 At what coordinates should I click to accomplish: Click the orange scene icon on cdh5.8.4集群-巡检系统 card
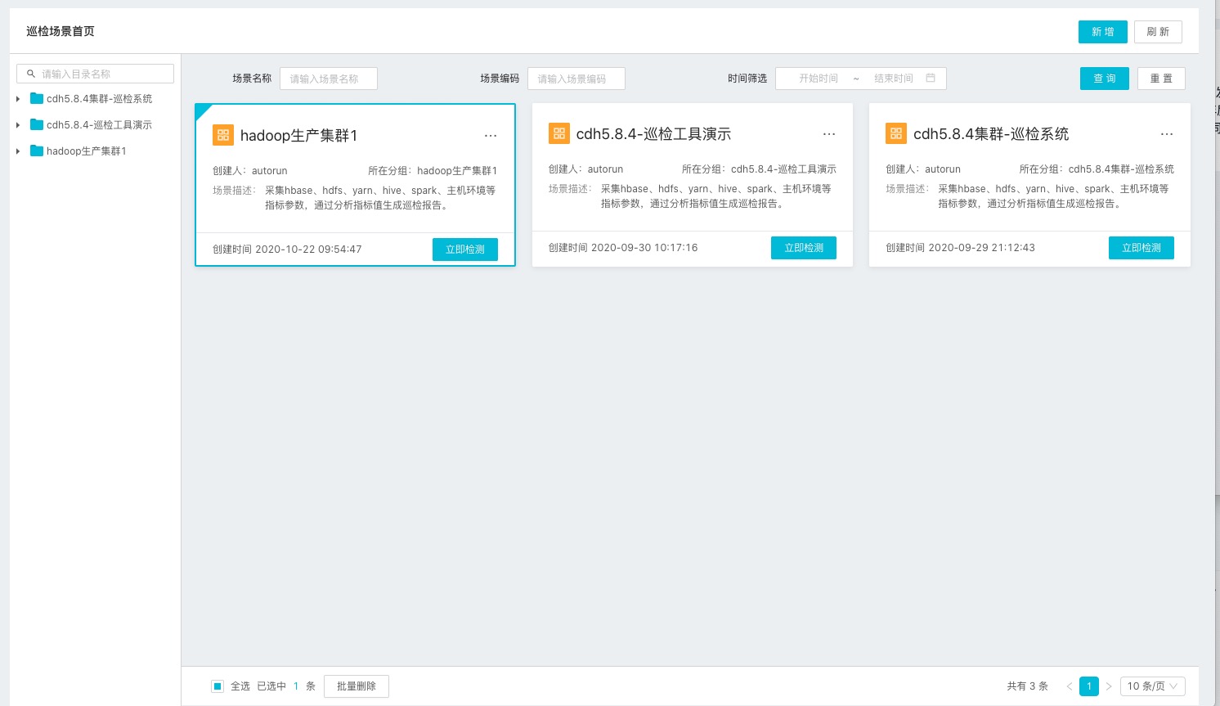point(896,133)
